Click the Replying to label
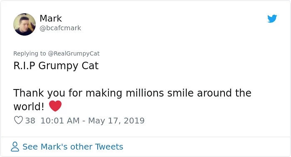 (x=30, y=53)
